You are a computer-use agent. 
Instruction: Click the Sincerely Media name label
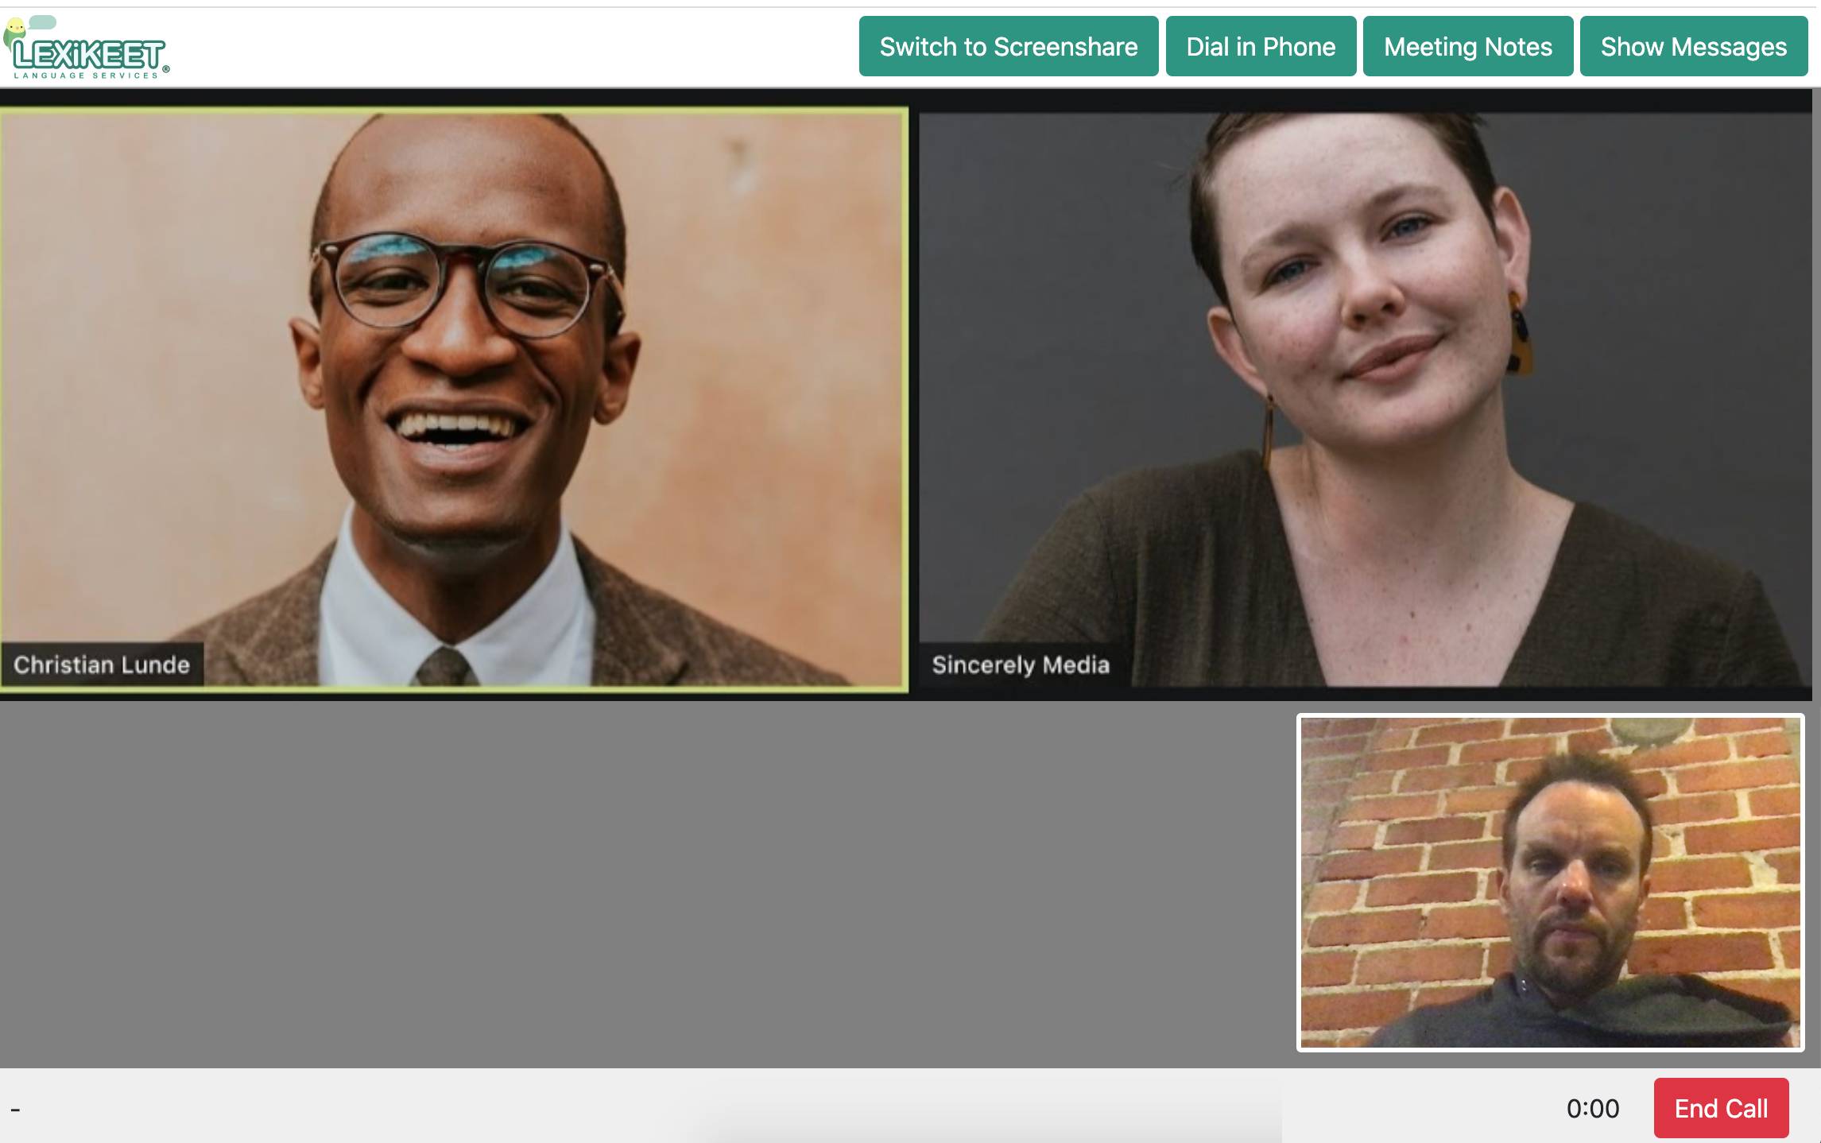coord(1021,664)
